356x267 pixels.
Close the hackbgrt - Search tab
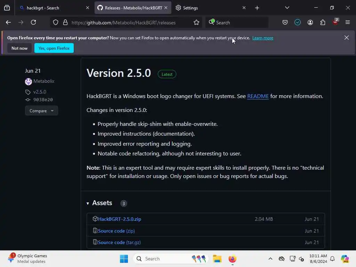pos(88,8)
